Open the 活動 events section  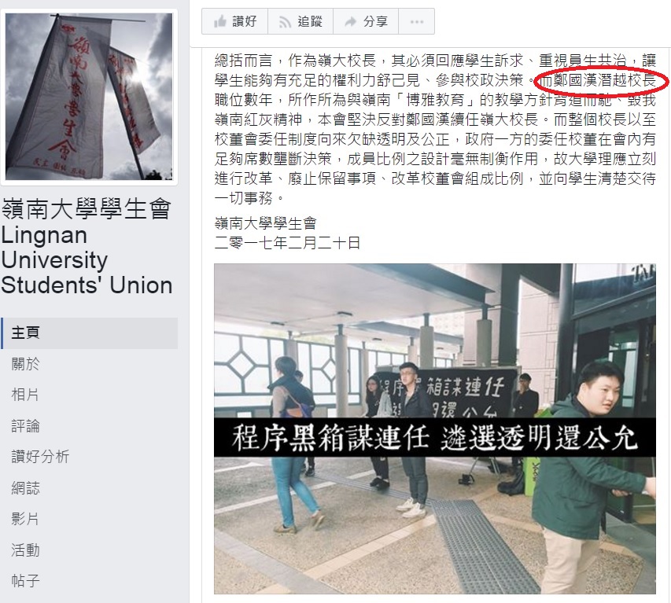(x=26, y=550)
